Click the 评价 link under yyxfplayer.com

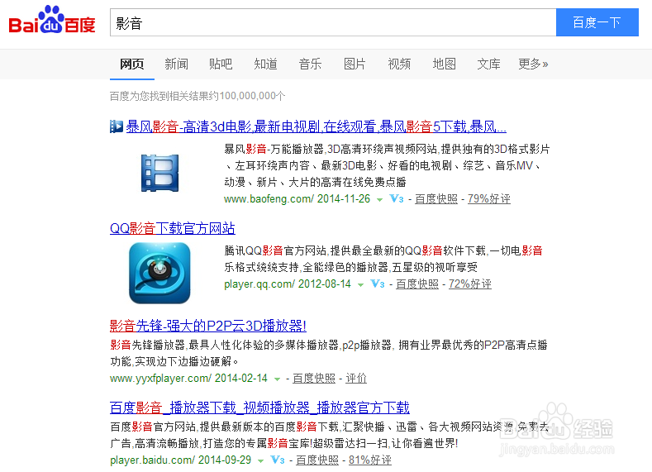click(x=356, y=378)
